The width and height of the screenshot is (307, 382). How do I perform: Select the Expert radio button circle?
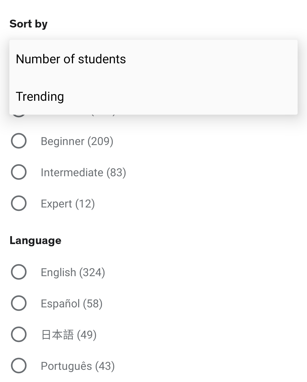[x=19, y=203]
